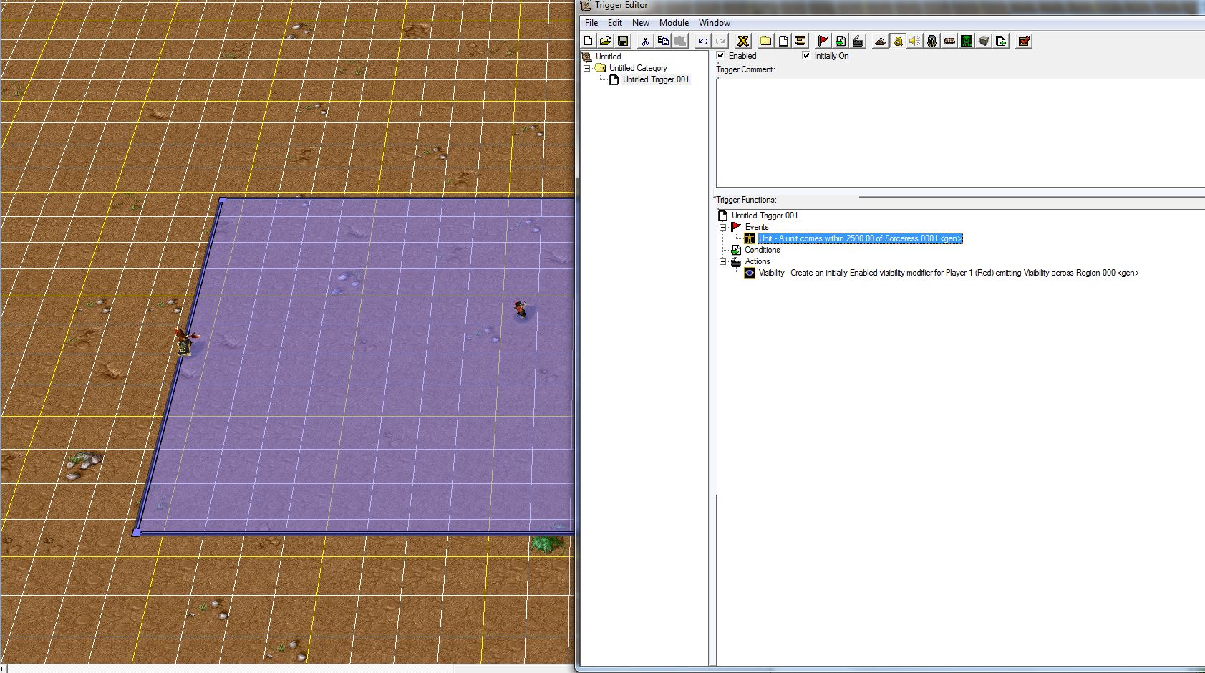Screen dimensions: 1205x673
Task: Select the Visibility modifier action row
Action: tap(949, 273)
